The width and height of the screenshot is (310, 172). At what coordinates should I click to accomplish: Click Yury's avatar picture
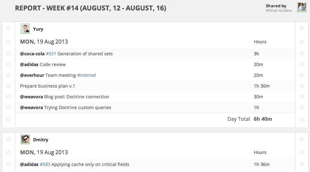point(25,29)
